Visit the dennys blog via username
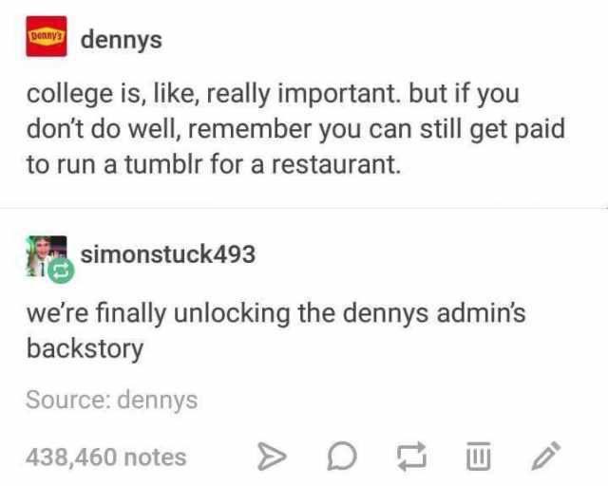The height and width of the screenshot is (486, 608). point(122,40)
